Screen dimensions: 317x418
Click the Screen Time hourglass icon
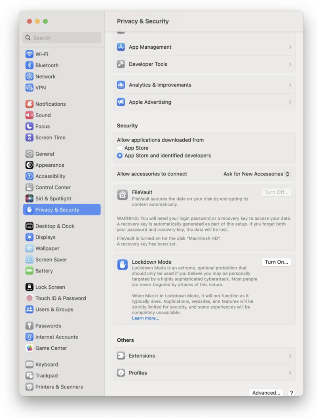click(x=29, y=138)
